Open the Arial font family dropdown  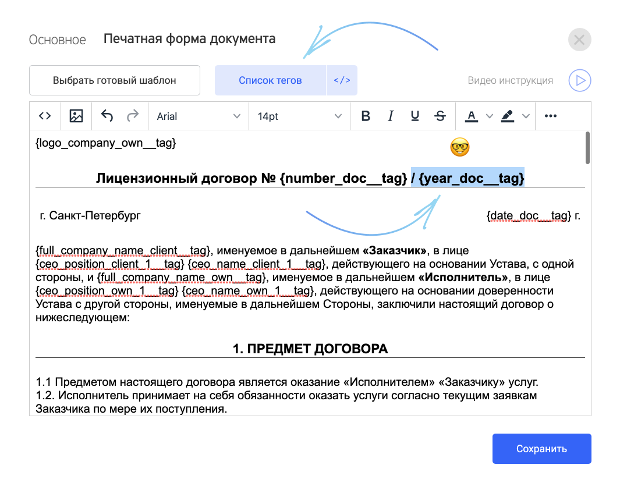tap(199, 116)
